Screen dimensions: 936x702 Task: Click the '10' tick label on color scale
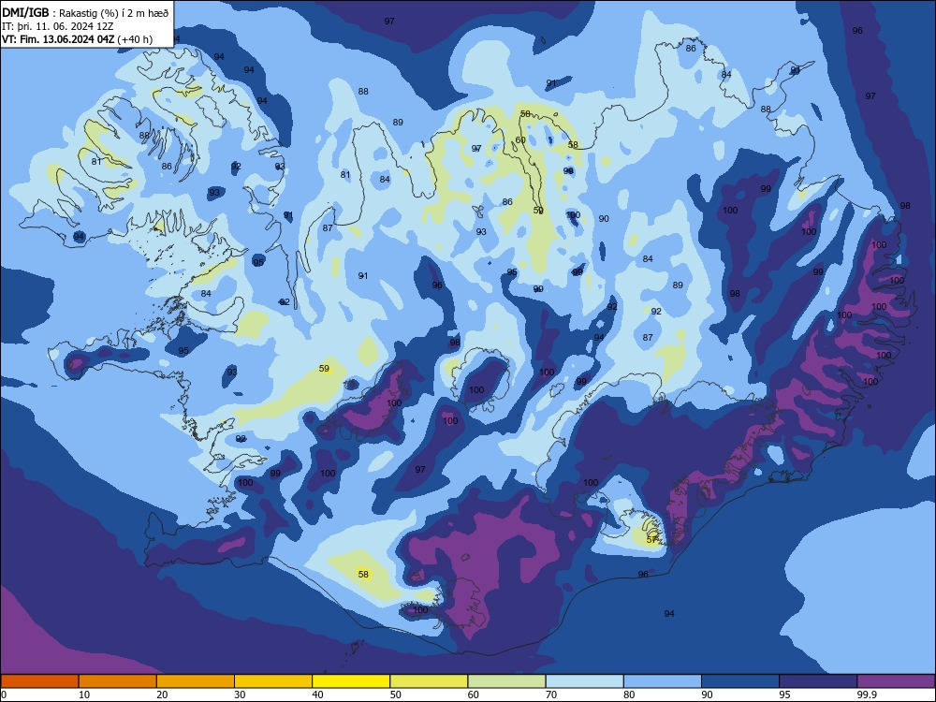[84, 695]
